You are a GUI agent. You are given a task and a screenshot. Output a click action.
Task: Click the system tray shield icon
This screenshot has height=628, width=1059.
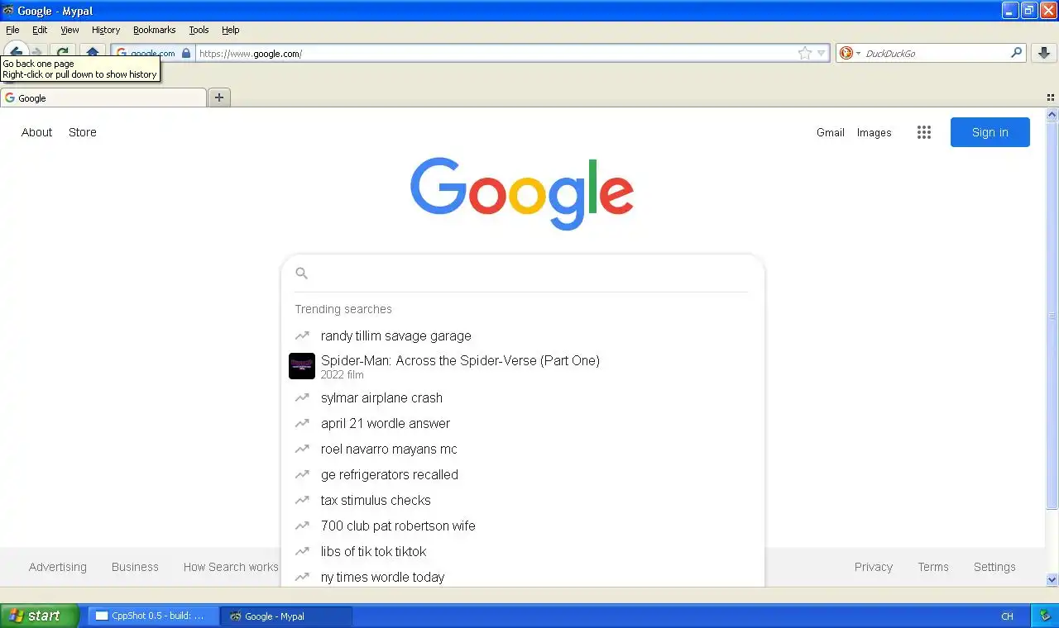(1047, 616)
